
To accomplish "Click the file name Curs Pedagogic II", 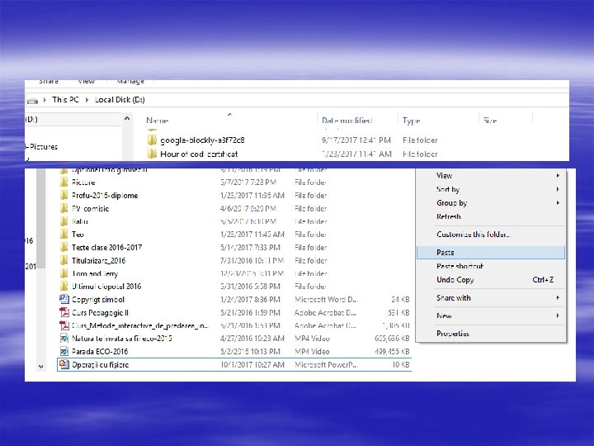I will (x=100, y=313).
